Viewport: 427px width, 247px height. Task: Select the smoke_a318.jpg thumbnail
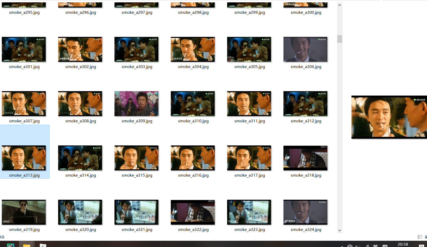coord(306,158)
